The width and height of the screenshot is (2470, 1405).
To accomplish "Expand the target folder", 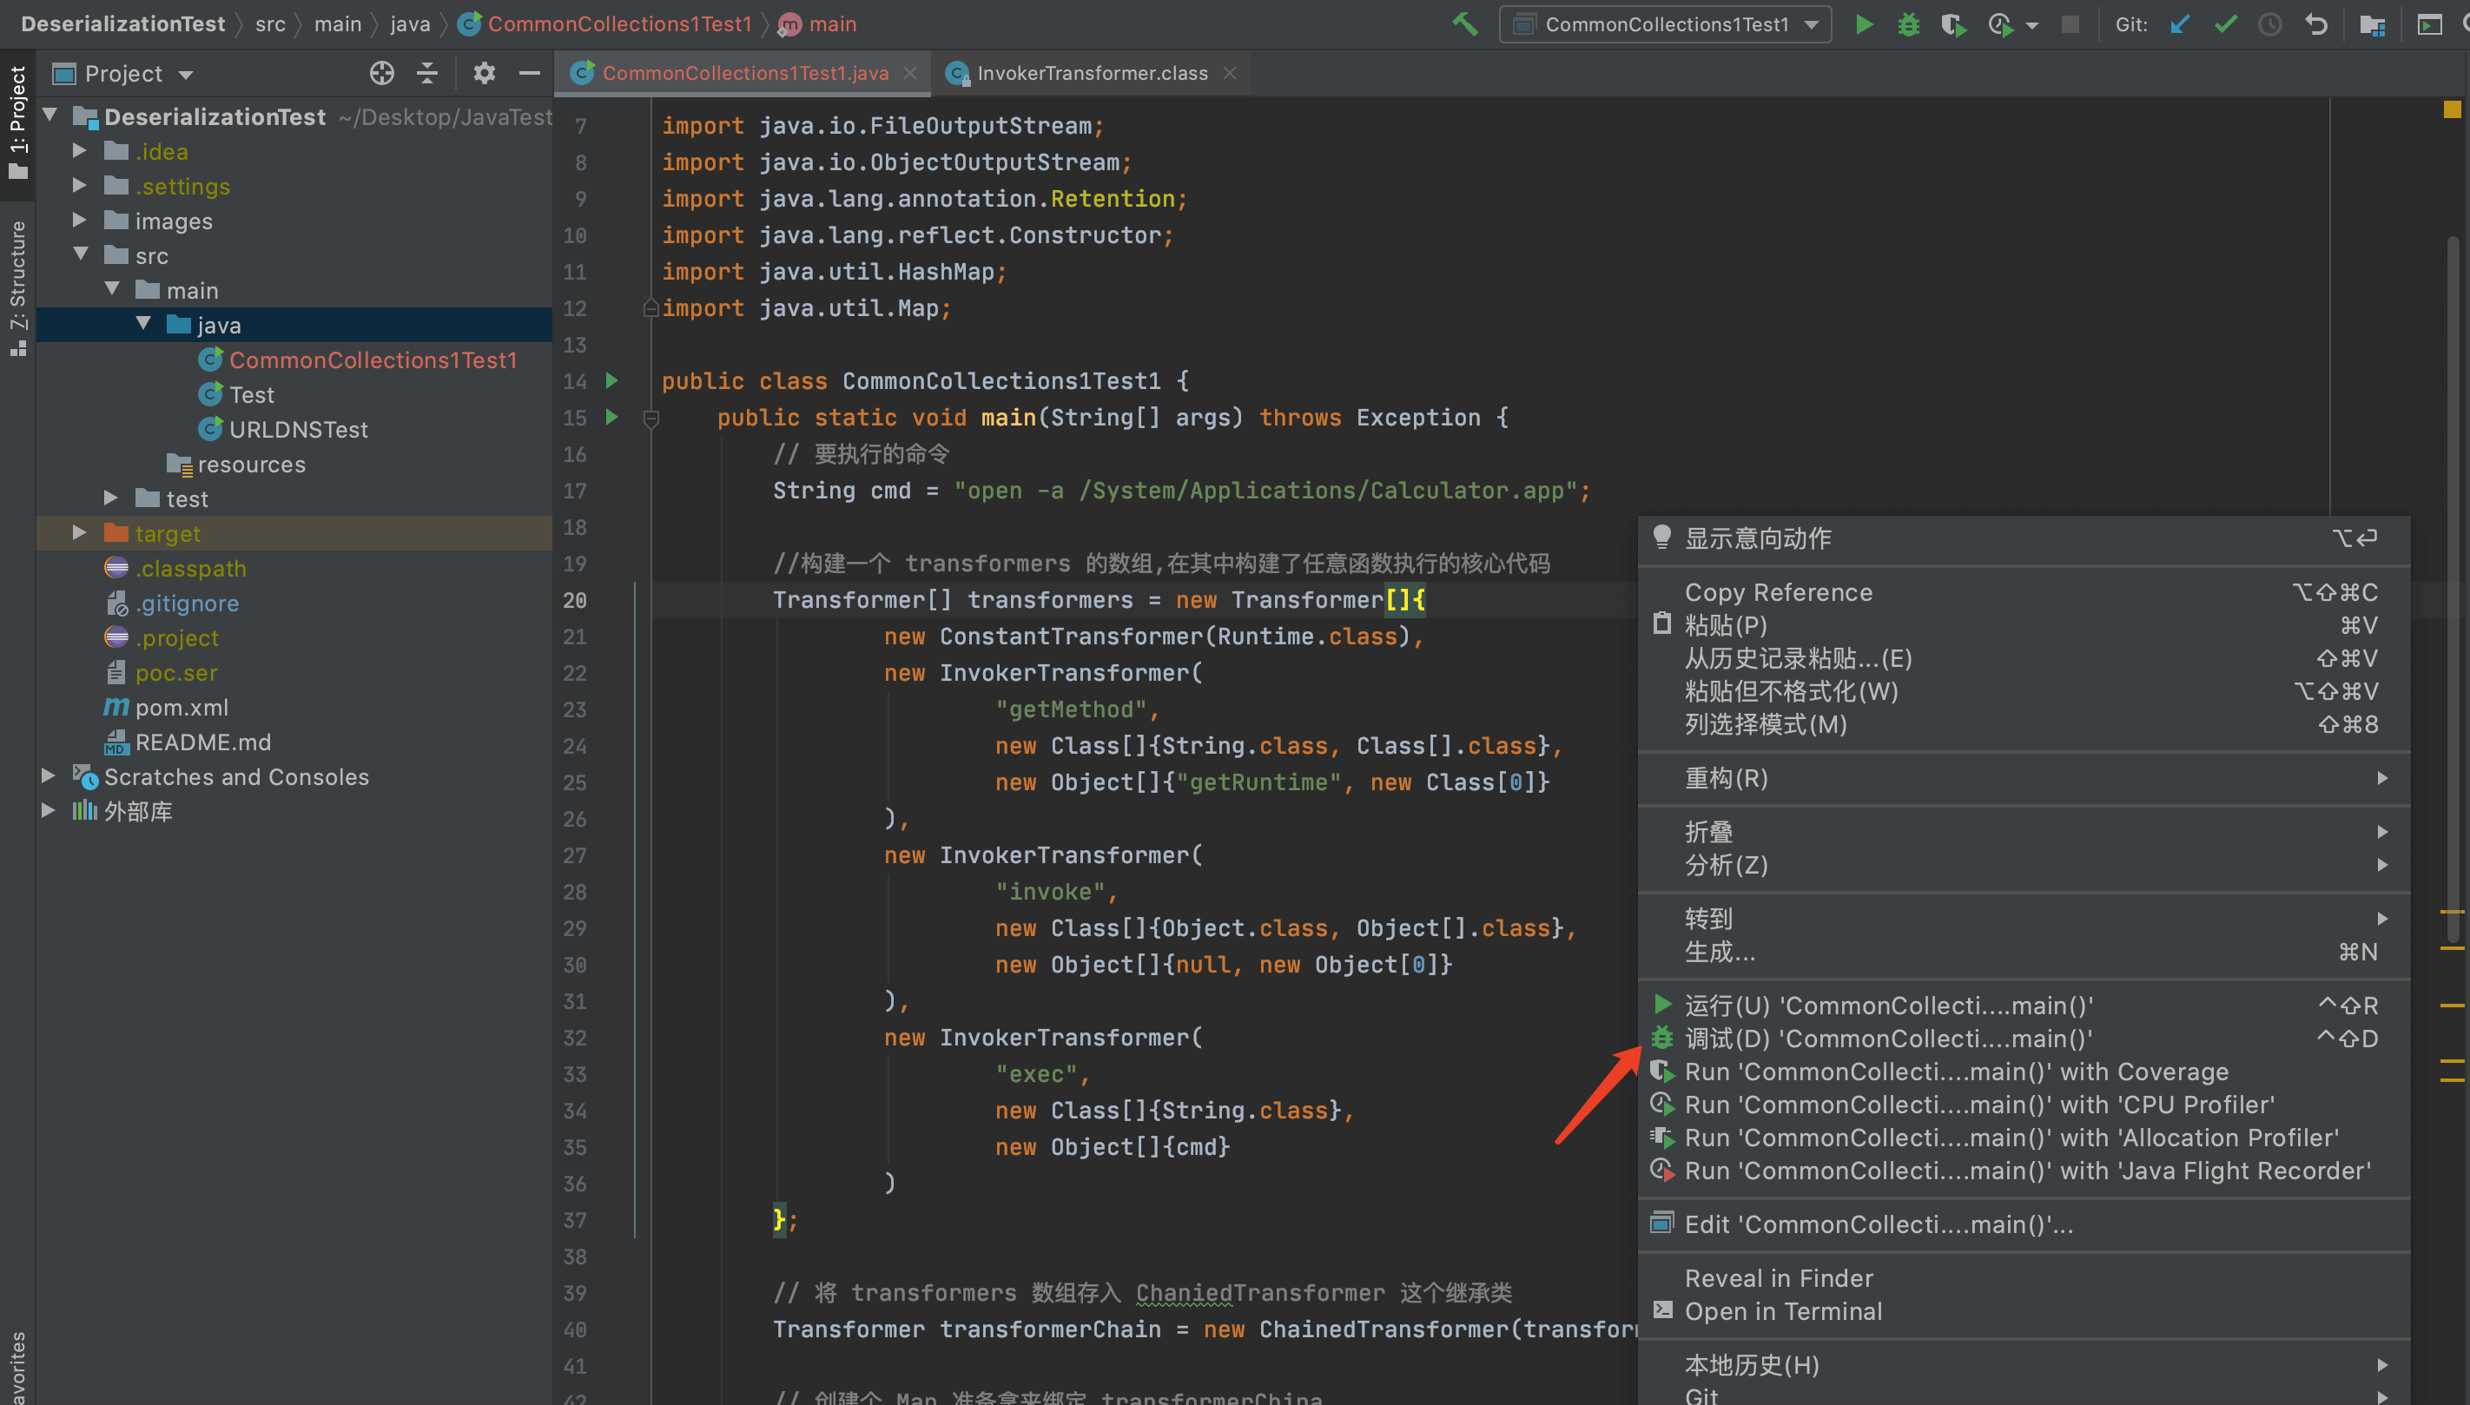I will (x=80, y=532).
